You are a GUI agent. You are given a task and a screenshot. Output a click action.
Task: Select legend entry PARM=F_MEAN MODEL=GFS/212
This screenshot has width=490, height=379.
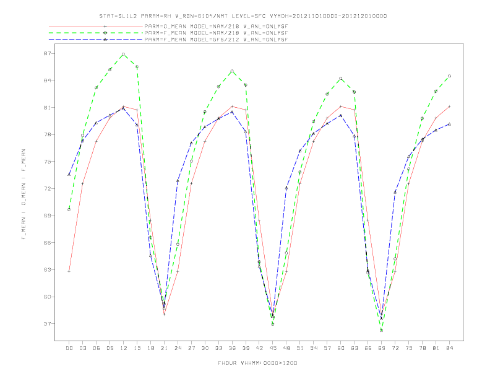pyautogui.click(x=216, y=40)
